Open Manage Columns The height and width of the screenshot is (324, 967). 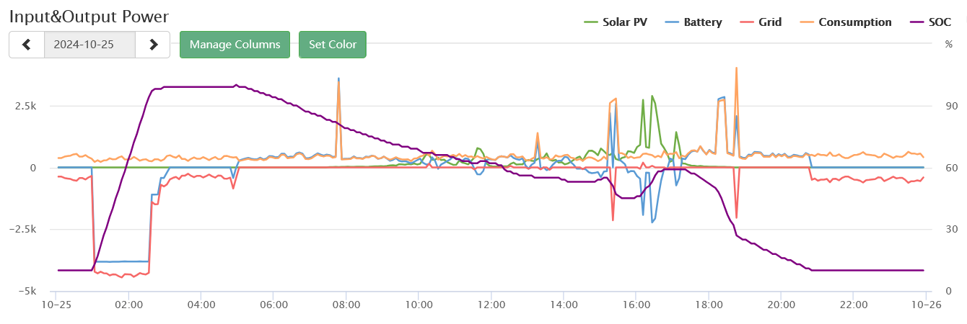click(235, 45)
